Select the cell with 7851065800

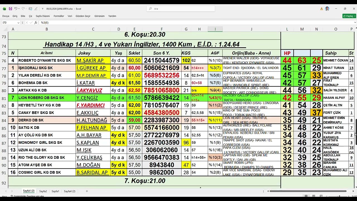coord(161,90)
